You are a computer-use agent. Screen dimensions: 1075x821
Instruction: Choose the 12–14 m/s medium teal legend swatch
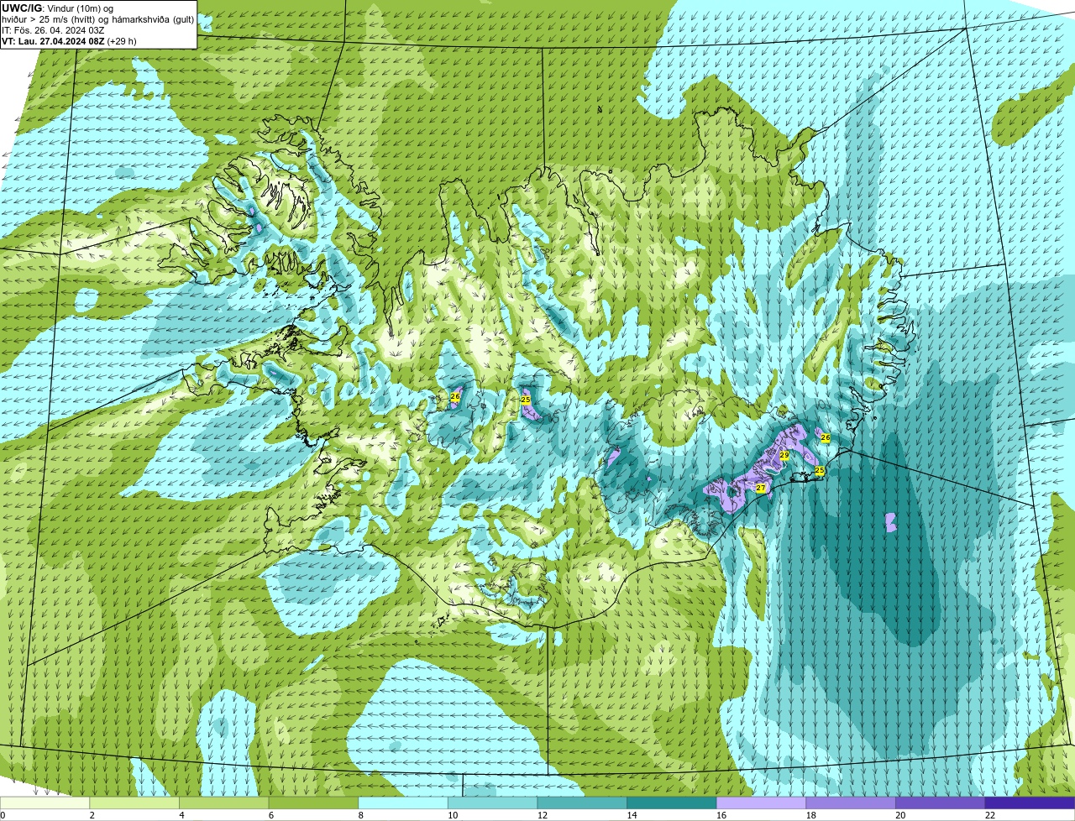click(x=582, y=803)
